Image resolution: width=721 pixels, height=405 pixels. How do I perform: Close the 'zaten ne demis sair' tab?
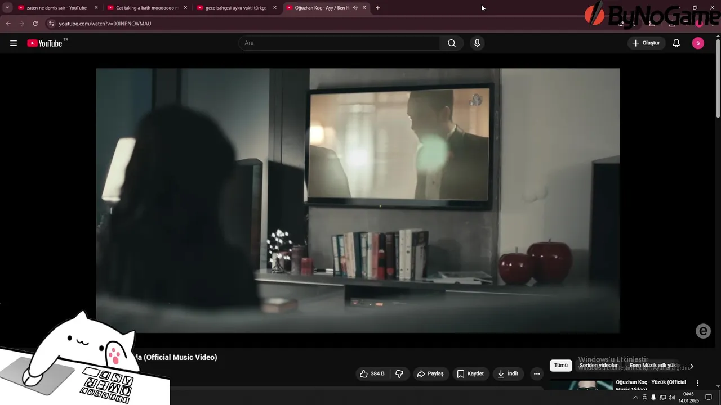96,8
